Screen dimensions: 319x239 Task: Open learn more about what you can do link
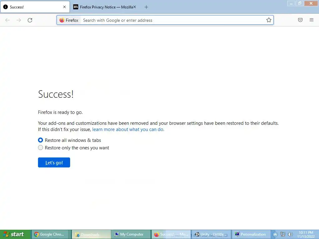(128, 129)
